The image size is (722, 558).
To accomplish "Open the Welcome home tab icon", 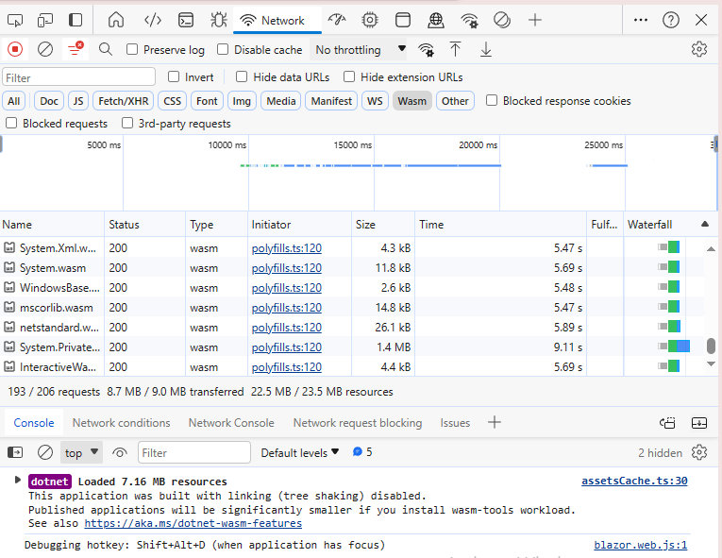I will (116, 20).
